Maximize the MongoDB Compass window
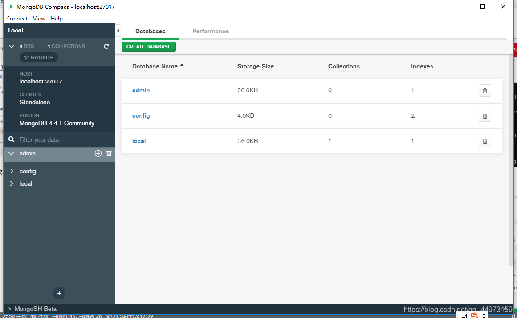This screenshot has height=318, width=517. click(x=483, y=7)
